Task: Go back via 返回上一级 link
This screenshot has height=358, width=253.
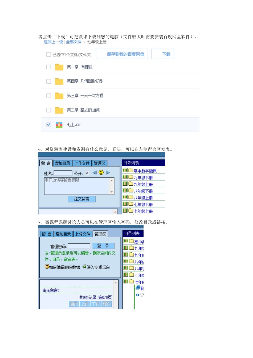Action: 53,42
